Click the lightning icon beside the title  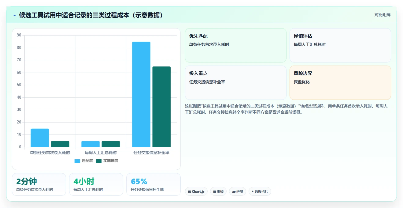coord(14,15)
